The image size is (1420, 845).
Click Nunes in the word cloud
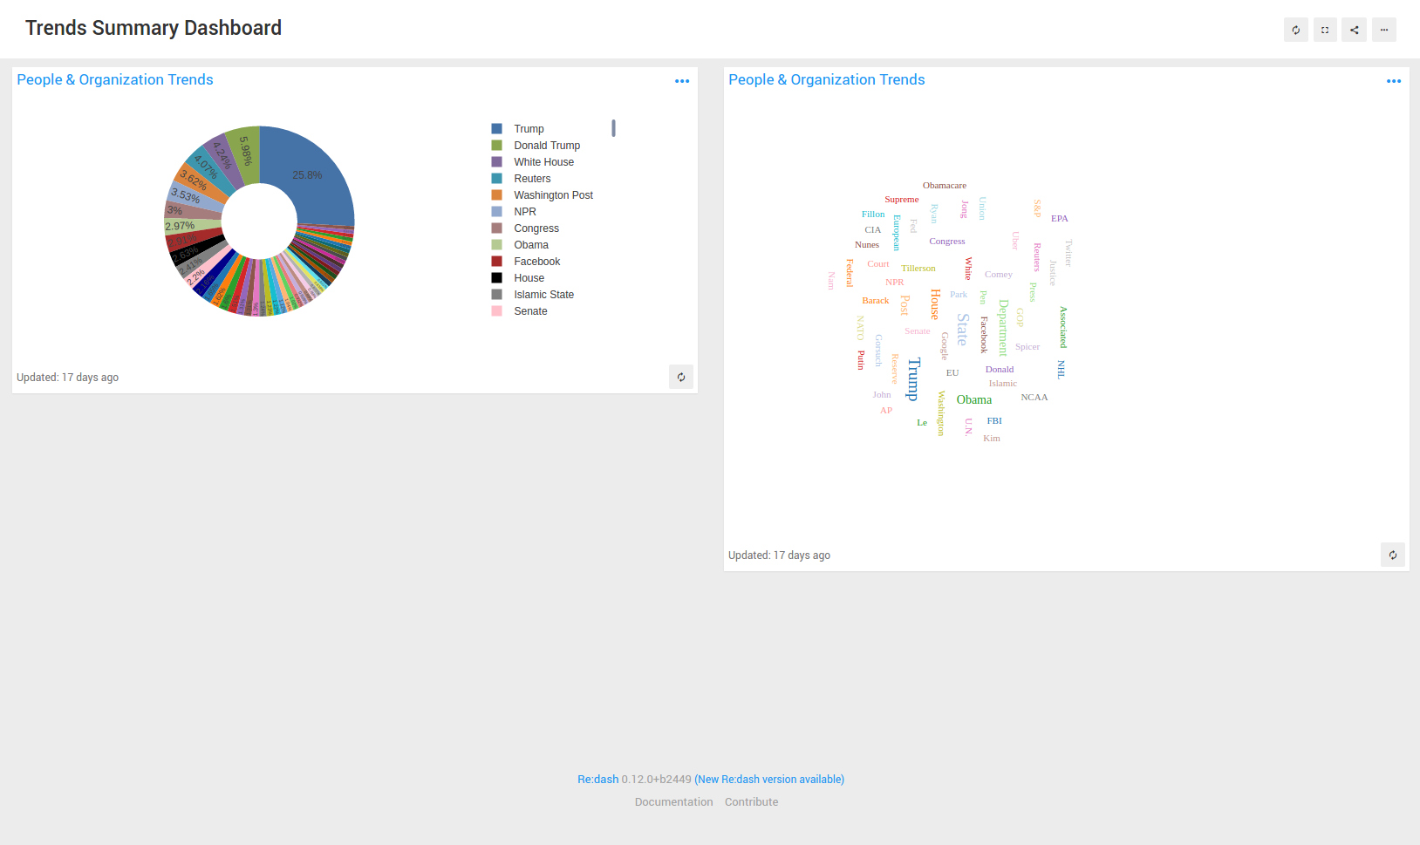click(867, 245)
